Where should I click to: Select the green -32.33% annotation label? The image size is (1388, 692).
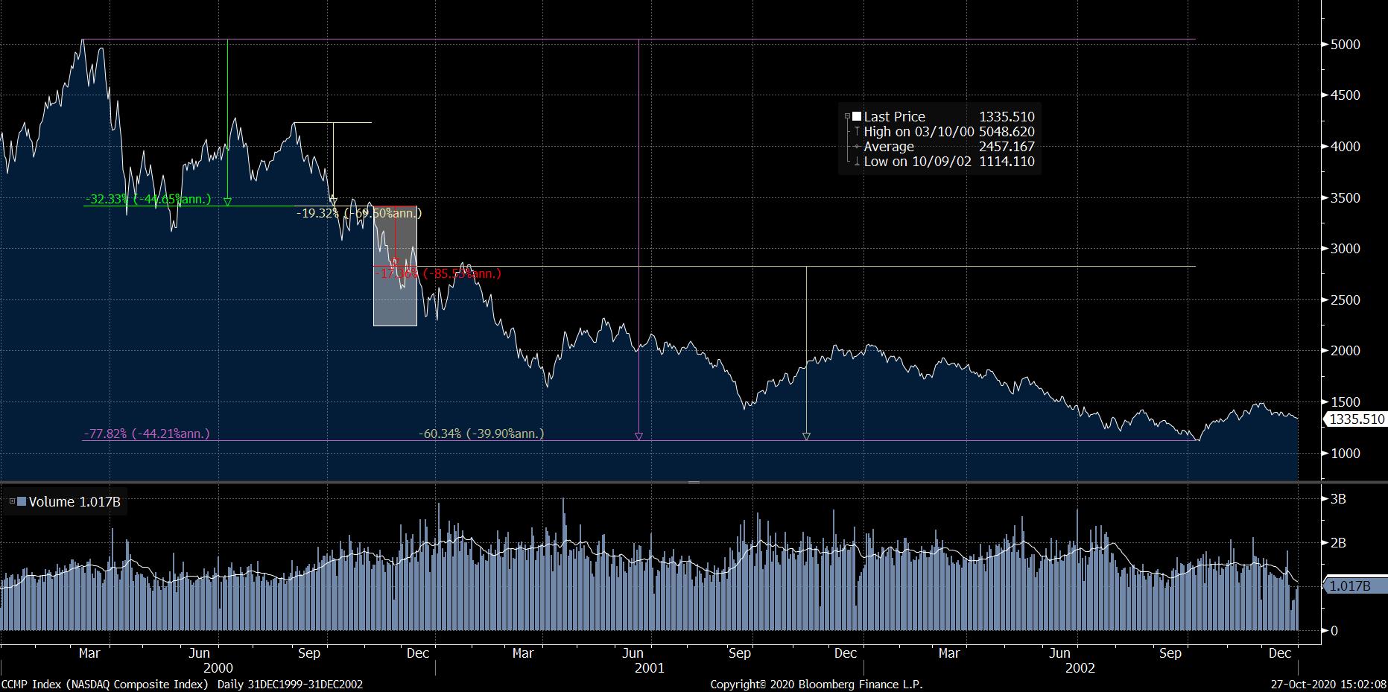tap(148, 200)
